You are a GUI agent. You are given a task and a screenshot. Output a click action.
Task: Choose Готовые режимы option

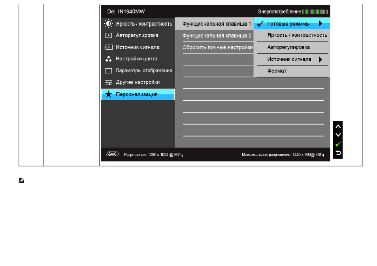[292, 24]
